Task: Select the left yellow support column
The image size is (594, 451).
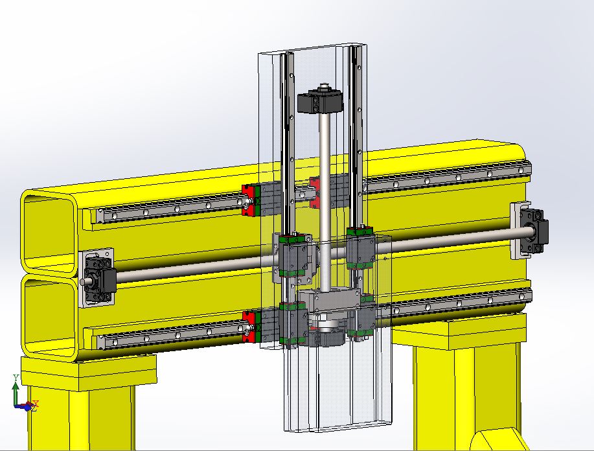Action: (x=82, y=417)
